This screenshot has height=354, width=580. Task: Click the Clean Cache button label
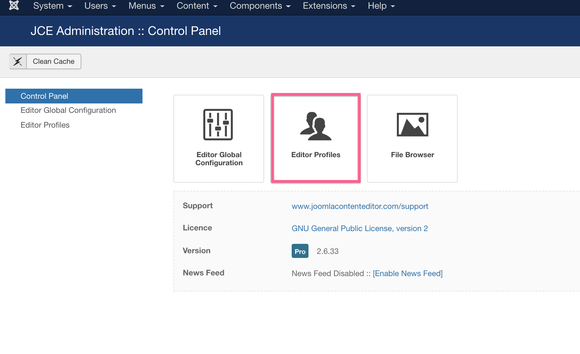point(54,61)
